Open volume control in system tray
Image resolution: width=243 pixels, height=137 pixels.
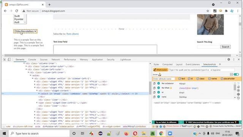pyautogui.click(x=213, y=134)
